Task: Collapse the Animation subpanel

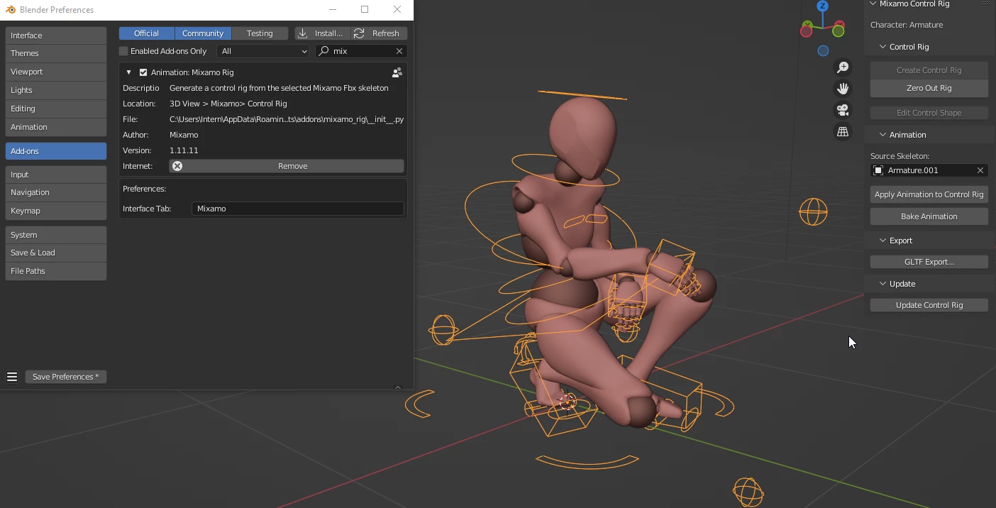Action: [x=883, y=135]
